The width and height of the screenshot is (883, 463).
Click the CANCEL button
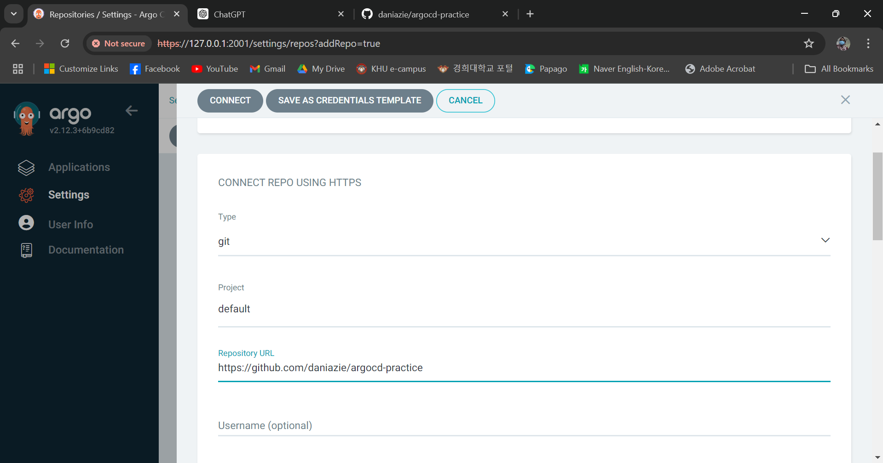pyautogui.click(x=465, y=101)
